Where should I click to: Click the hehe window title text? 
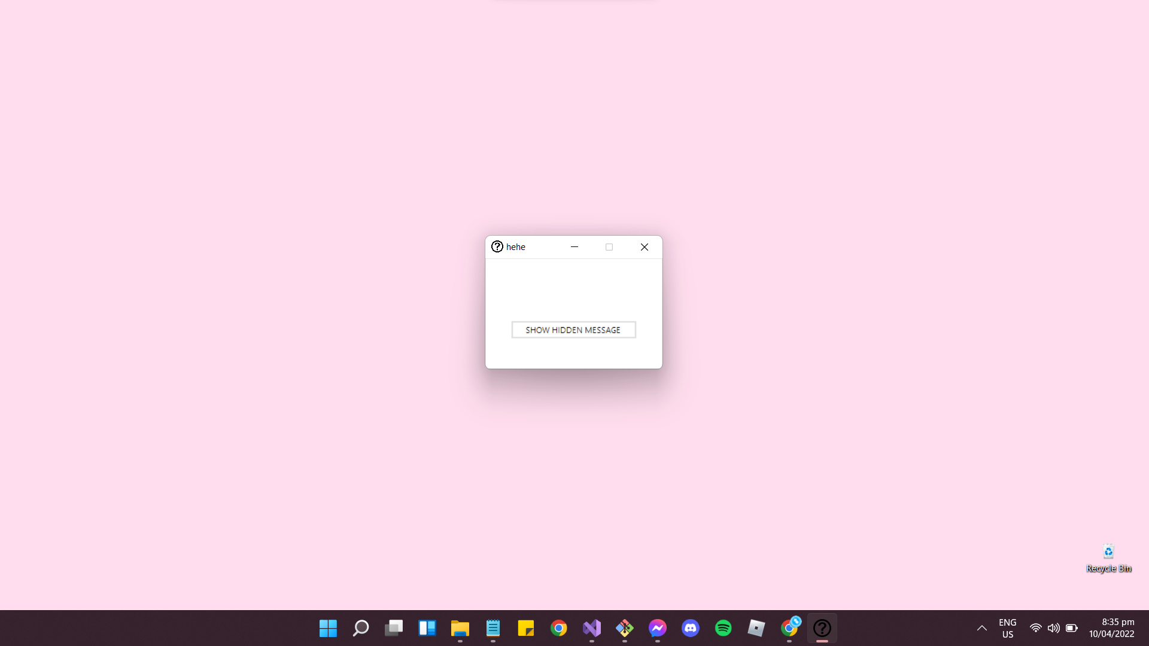[x=516, y=247]
